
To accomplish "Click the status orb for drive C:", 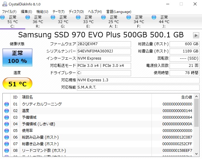I will [x=2, y=17].
